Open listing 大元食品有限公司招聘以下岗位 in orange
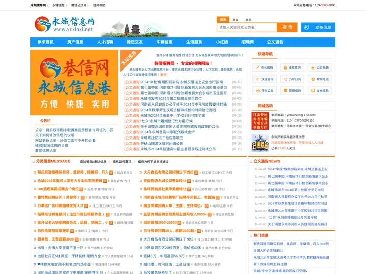366x274 pixels. [169, 173]
